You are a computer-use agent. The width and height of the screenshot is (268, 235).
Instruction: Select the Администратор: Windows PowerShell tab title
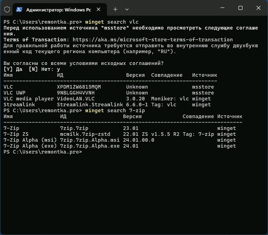point(55,9)
